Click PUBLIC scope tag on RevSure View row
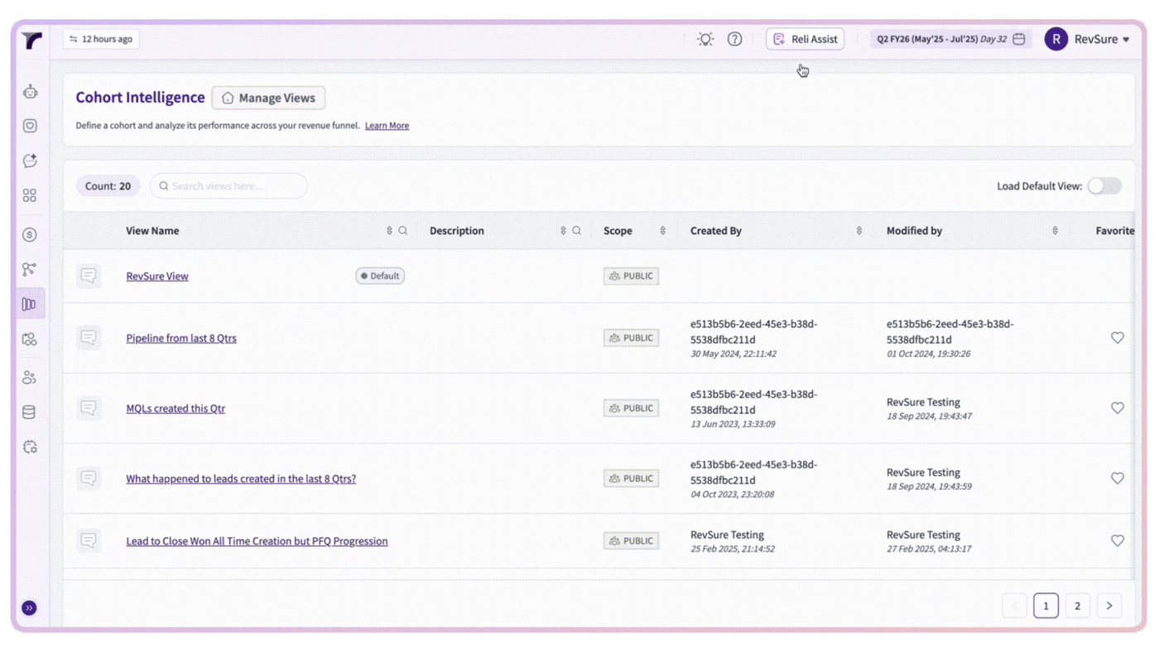The height and width of the screenshot is (652, 1159). (x=631, y=276)
